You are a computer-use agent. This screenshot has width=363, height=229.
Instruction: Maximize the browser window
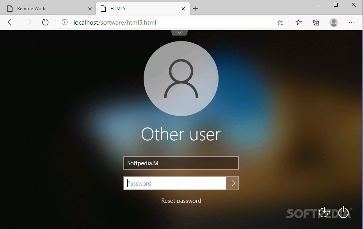336,5
